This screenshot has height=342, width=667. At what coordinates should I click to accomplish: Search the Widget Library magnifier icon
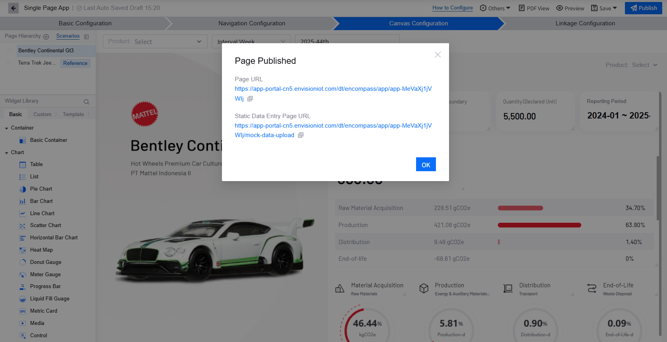click(x=86, y=101)
